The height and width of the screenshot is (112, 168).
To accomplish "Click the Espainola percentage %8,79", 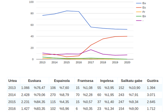I will 66,95.
